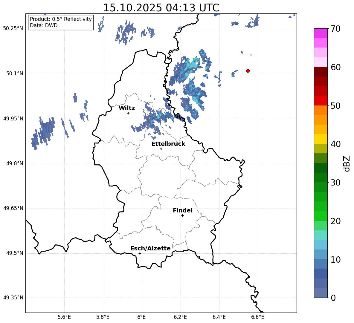Image resolution: width=354 pixels, height=323 pixels.
Task: Pick the bright green swatch just above 20
Action: point(321,216)
